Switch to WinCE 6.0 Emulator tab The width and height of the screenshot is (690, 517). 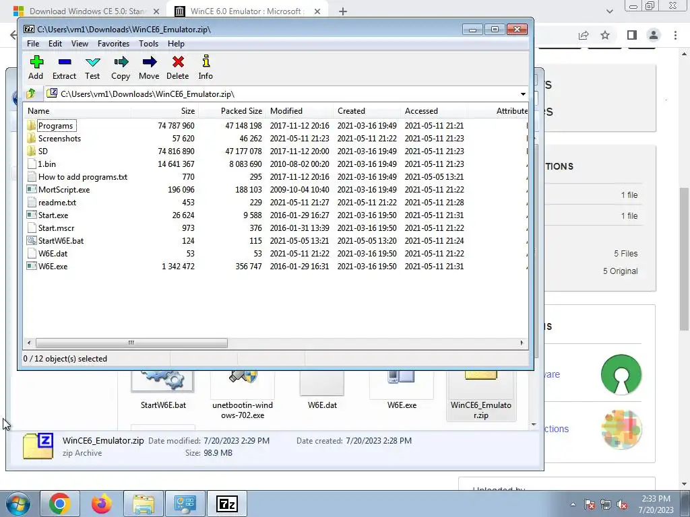[247, 11]
